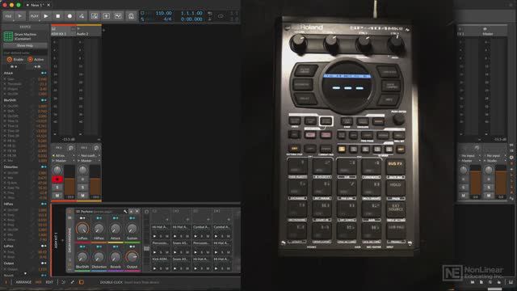The width and height of the screenshot is (517, 291).
Task: Turn the LoPass macro knob
Action: (x=82, y=228)
